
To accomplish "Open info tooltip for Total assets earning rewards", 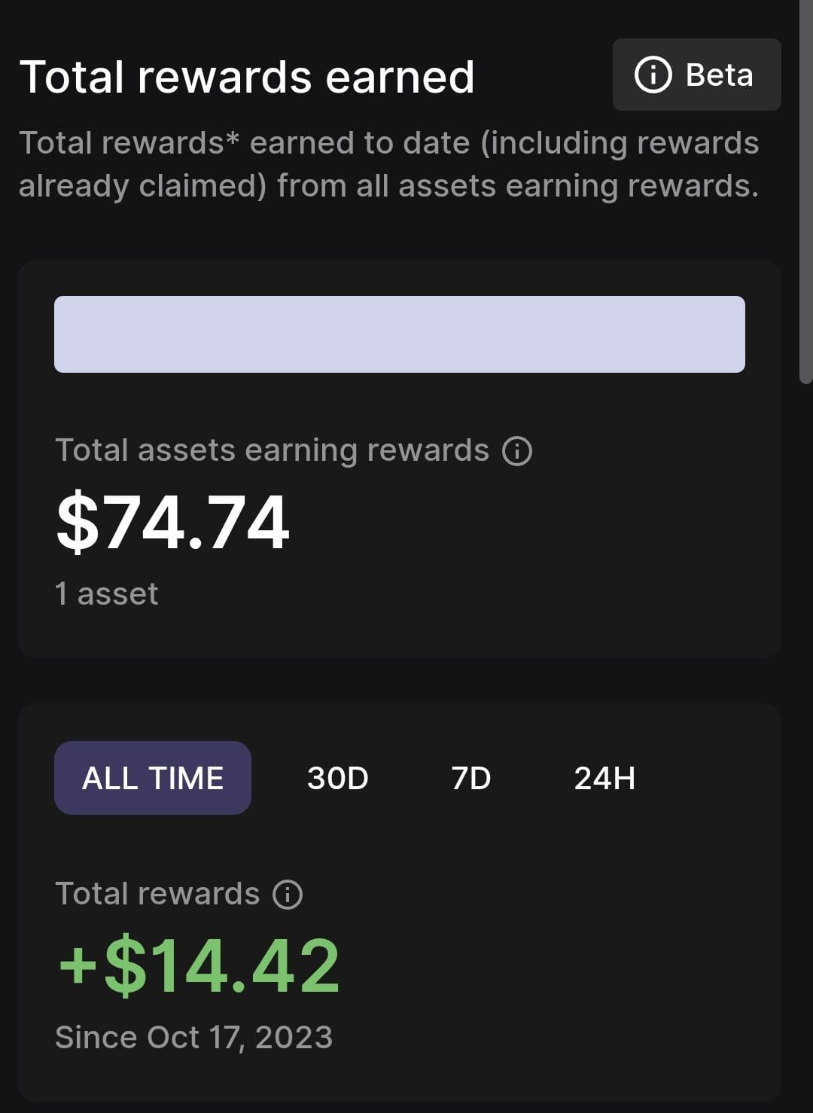I will pos(517,451).
